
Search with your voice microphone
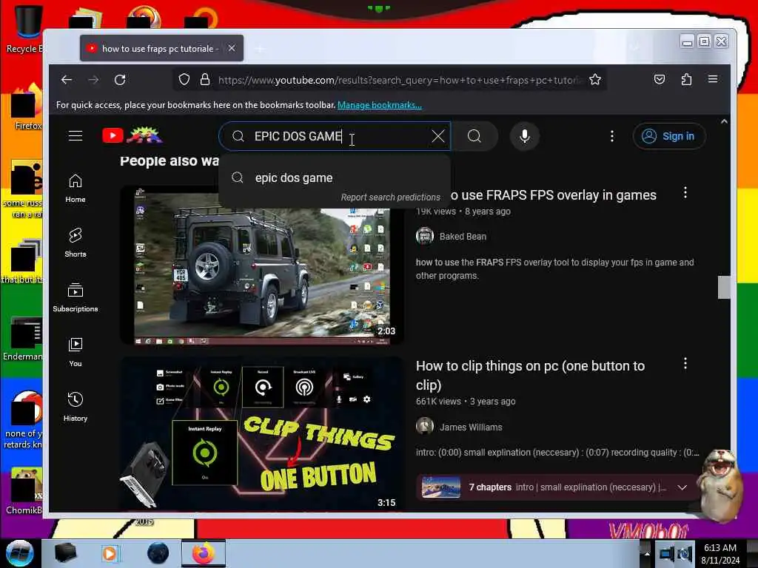tap(525, 136)
